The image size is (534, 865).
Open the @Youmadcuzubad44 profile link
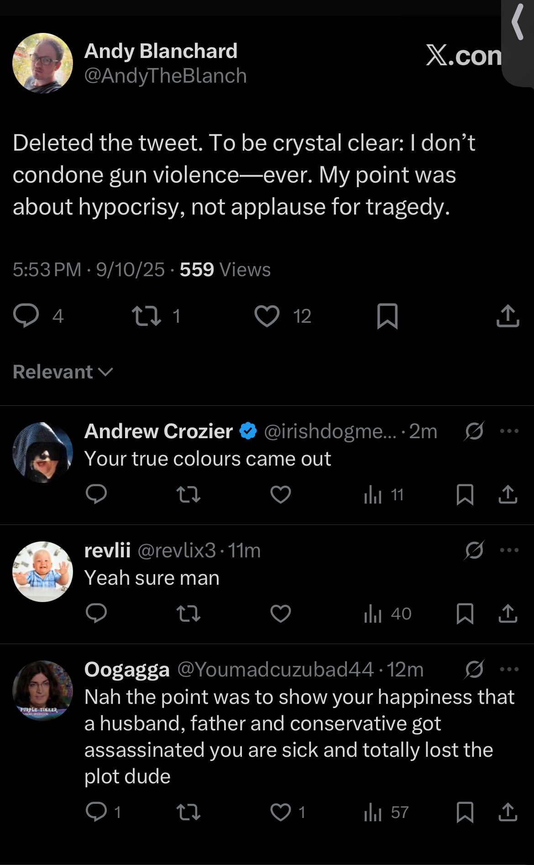click(x=275, y=670)
